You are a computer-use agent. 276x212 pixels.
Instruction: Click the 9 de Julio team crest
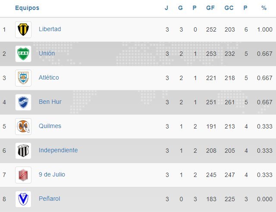[x=23, y=175]
